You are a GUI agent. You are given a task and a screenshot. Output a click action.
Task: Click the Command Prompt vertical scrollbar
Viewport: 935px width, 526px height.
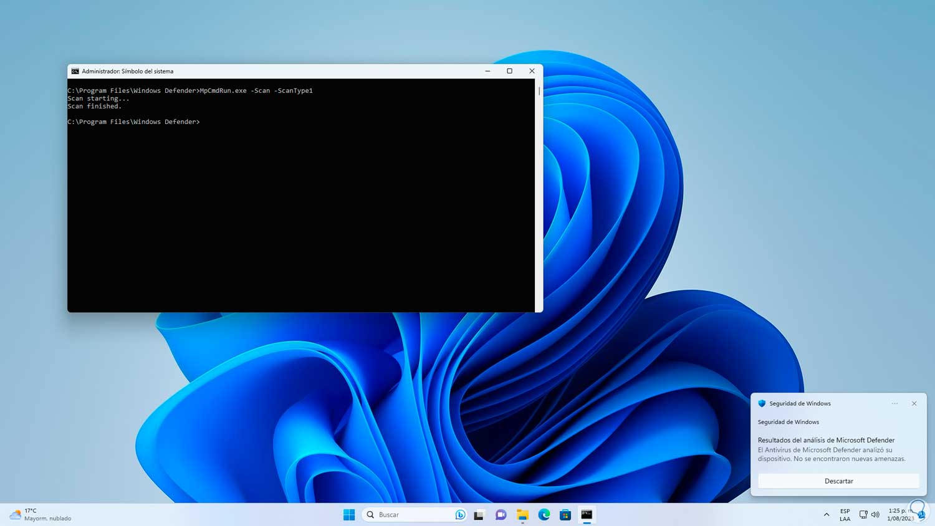click(539, 195)
